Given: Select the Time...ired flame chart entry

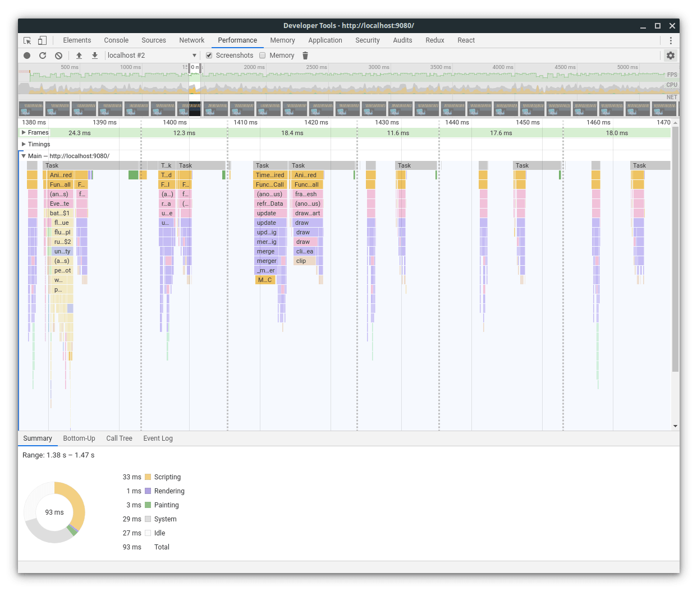Looking at the screenshot, I should click(x=270, y=175).
